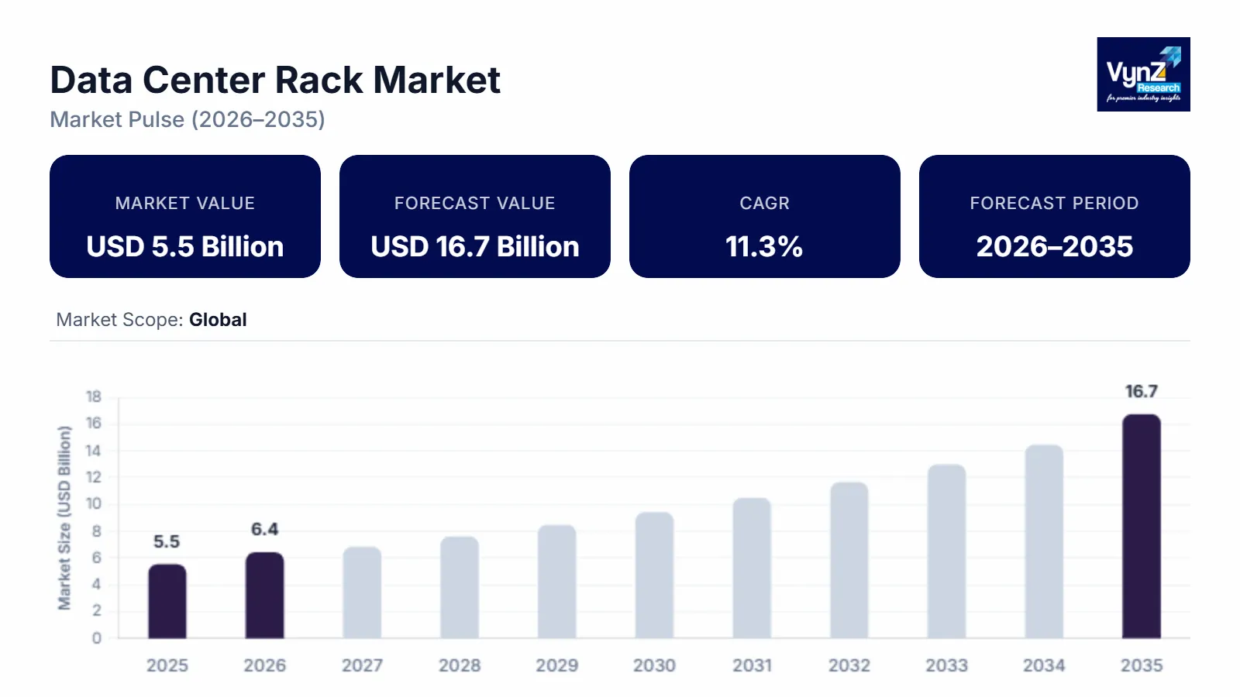Toggle the 5.5 label above 2025 bar

[x=166, y=541]
